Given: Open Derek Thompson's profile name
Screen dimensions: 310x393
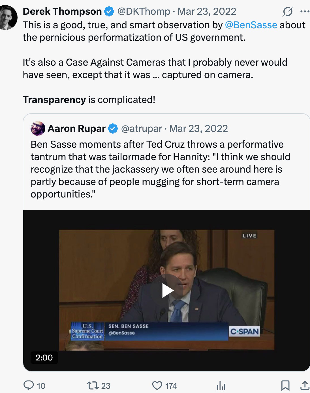Looking at the screenshot, I should (x=62, y=11).
